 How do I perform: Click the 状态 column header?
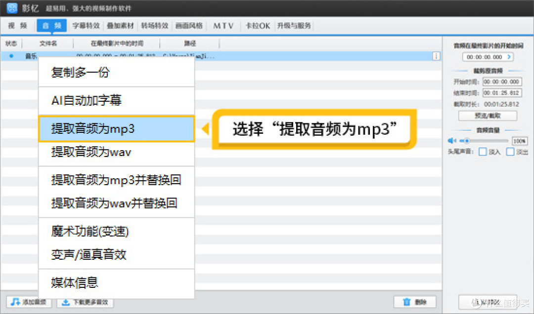(11, 43)
